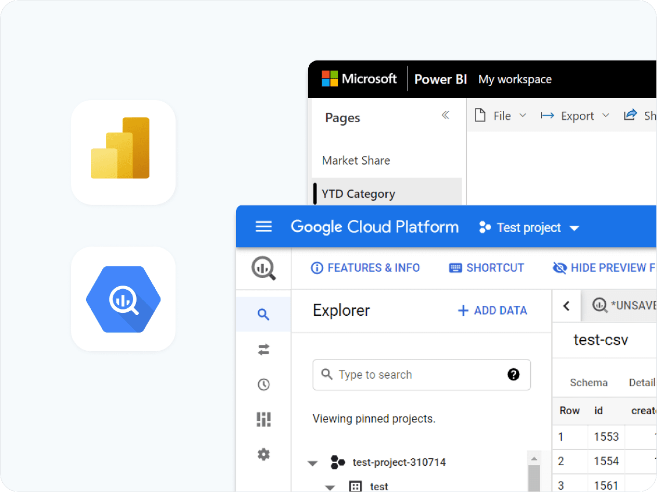This screenshot has width=657, height=492.
Task: Click the Google Cloud Platform title
Action: point(375,227)
